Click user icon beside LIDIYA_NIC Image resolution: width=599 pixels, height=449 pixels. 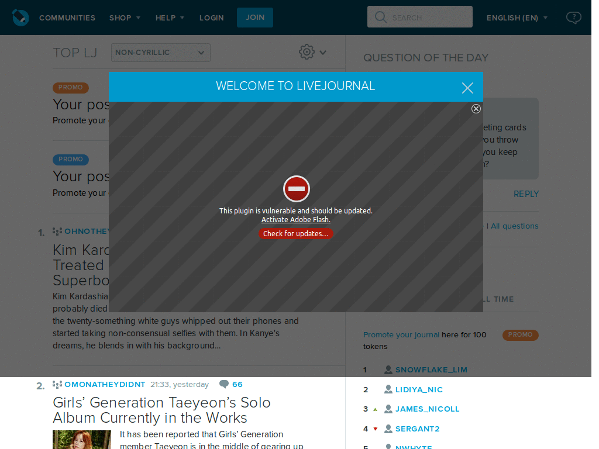tap(388, 389)
